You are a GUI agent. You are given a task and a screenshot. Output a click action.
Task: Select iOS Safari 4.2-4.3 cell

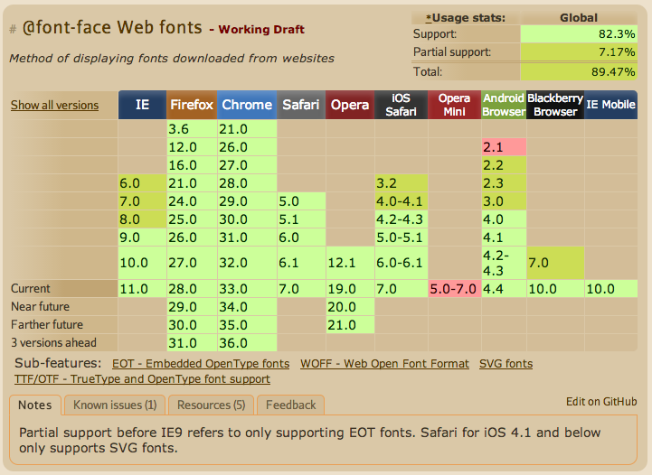point(401,219)
